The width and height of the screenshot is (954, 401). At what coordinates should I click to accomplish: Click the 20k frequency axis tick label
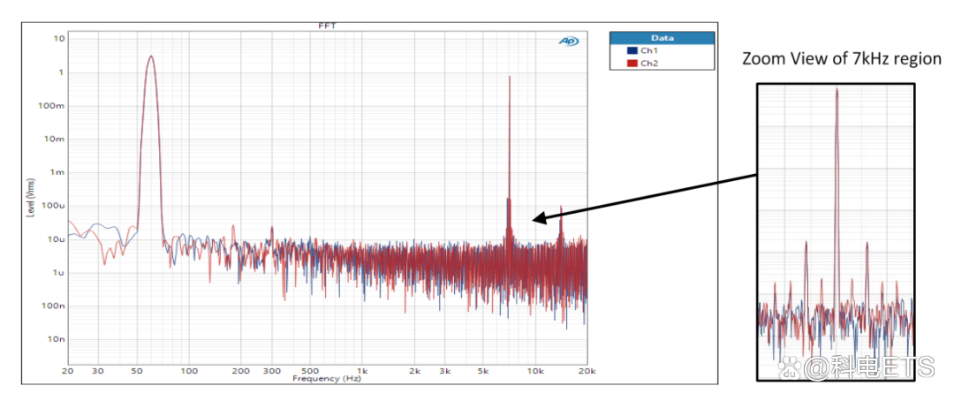587,371
